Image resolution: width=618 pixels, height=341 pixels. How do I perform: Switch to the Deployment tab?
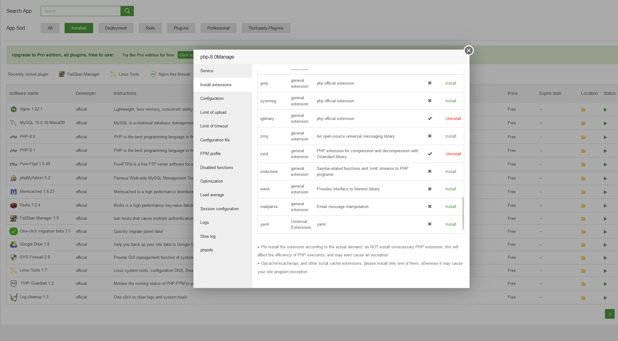[x=116, y=28]
